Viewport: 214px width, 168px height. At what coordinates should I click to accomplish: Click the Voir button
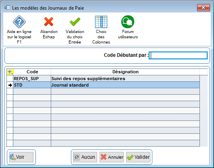pos(21,157)
